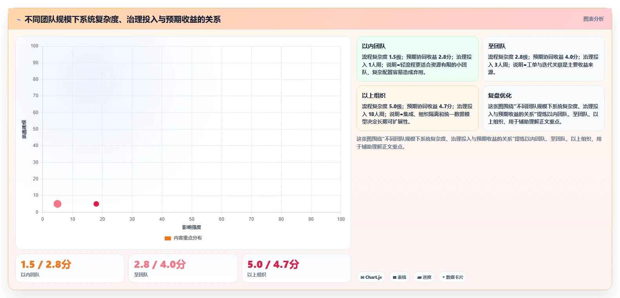Click the 100 tick on the vertical axis
This screenshot has height=298, width=620.
[x=35, y=46]
